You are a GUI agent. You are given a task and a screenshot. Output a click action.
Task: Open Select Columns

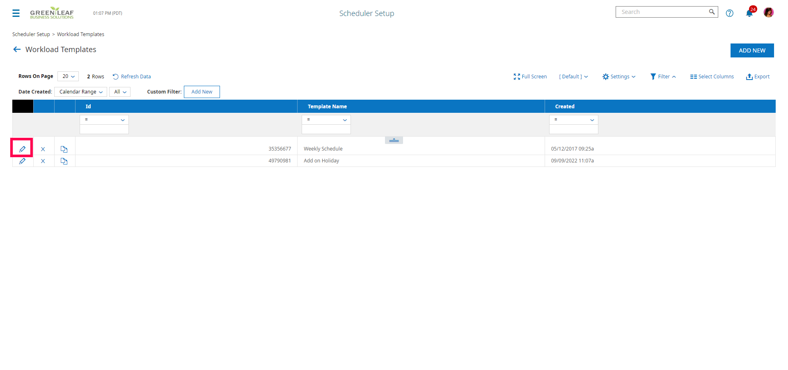point(712,77)
